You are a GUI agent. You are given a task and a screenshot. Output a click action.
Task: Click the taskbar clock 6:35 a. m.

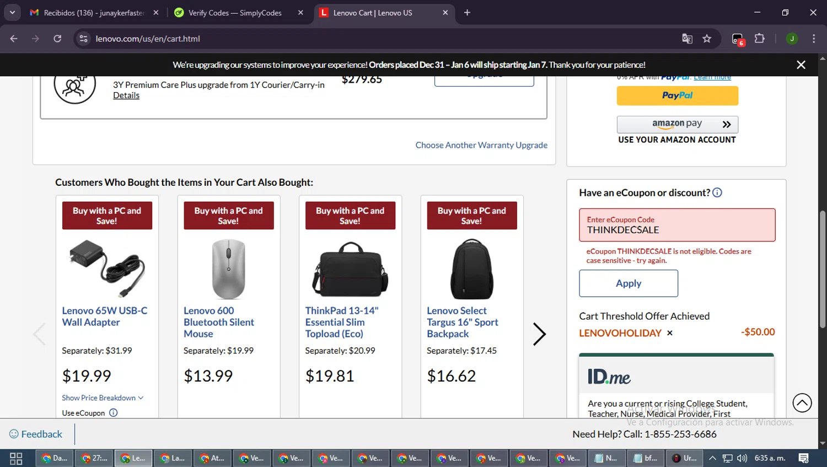coord(770,458)
